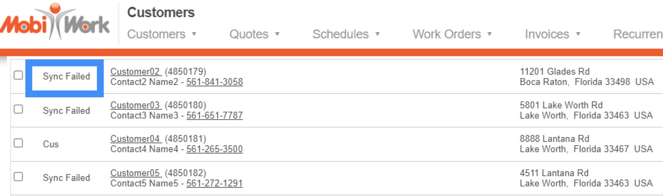The width and height of the screenshot is (663, 196).
Task: Open the Work Orders menu
Action: (x=452, y=34)
